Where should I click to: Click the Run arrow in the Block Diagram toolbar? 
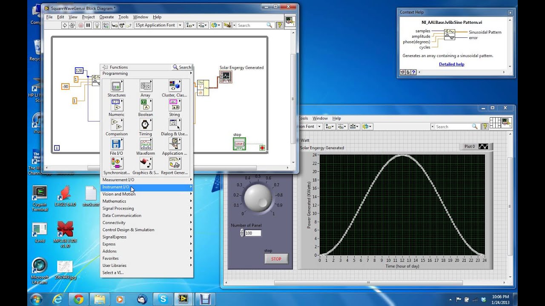(65, 25)
